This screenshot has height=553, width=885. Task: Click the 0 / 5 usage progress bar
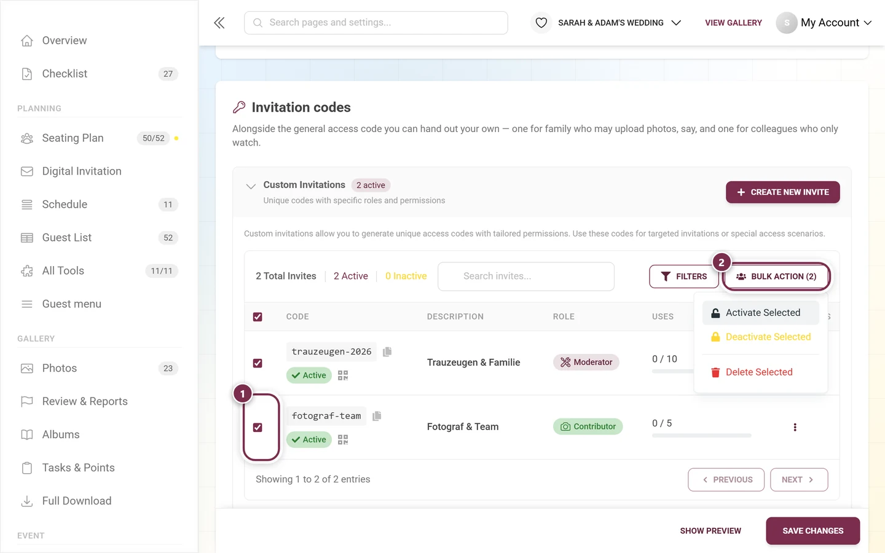[x=702, y=436]
